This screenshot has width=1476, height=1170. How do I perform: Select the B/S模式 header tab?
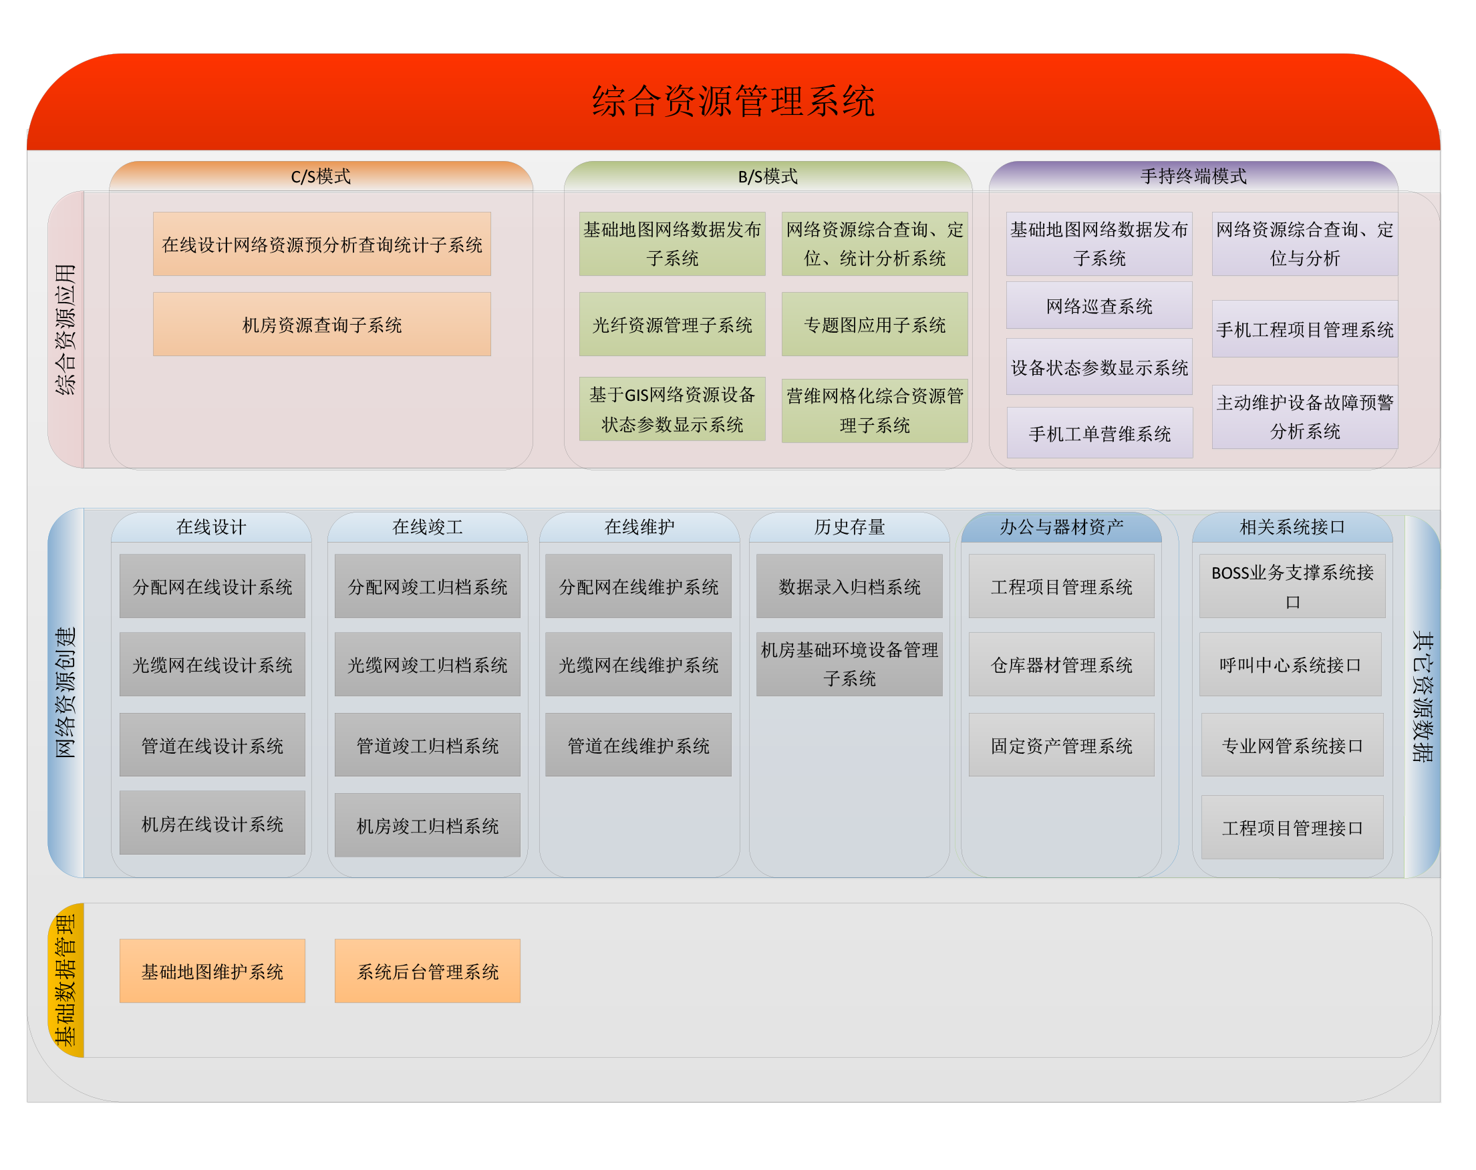pyautogui.click(x=768, y=176)
